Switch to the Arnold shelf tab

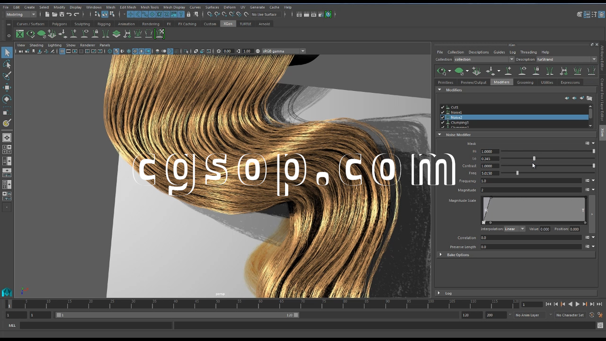(x=264, y=24)
